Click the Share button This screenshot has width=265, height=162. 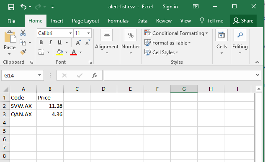pos(243,21)
